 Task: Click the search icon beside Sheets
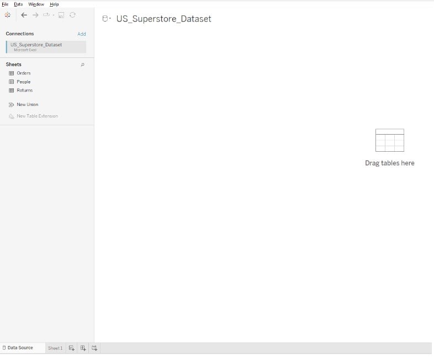pyautogui.click(x=82, y=65)
